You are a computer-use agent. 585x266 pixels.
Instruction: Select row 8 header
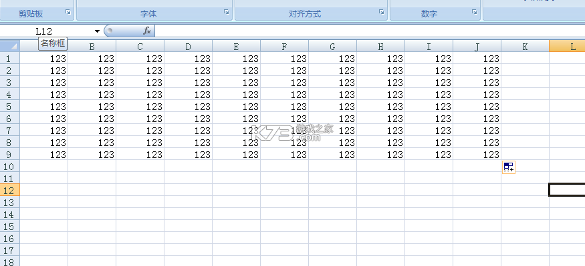coord(10,143)
